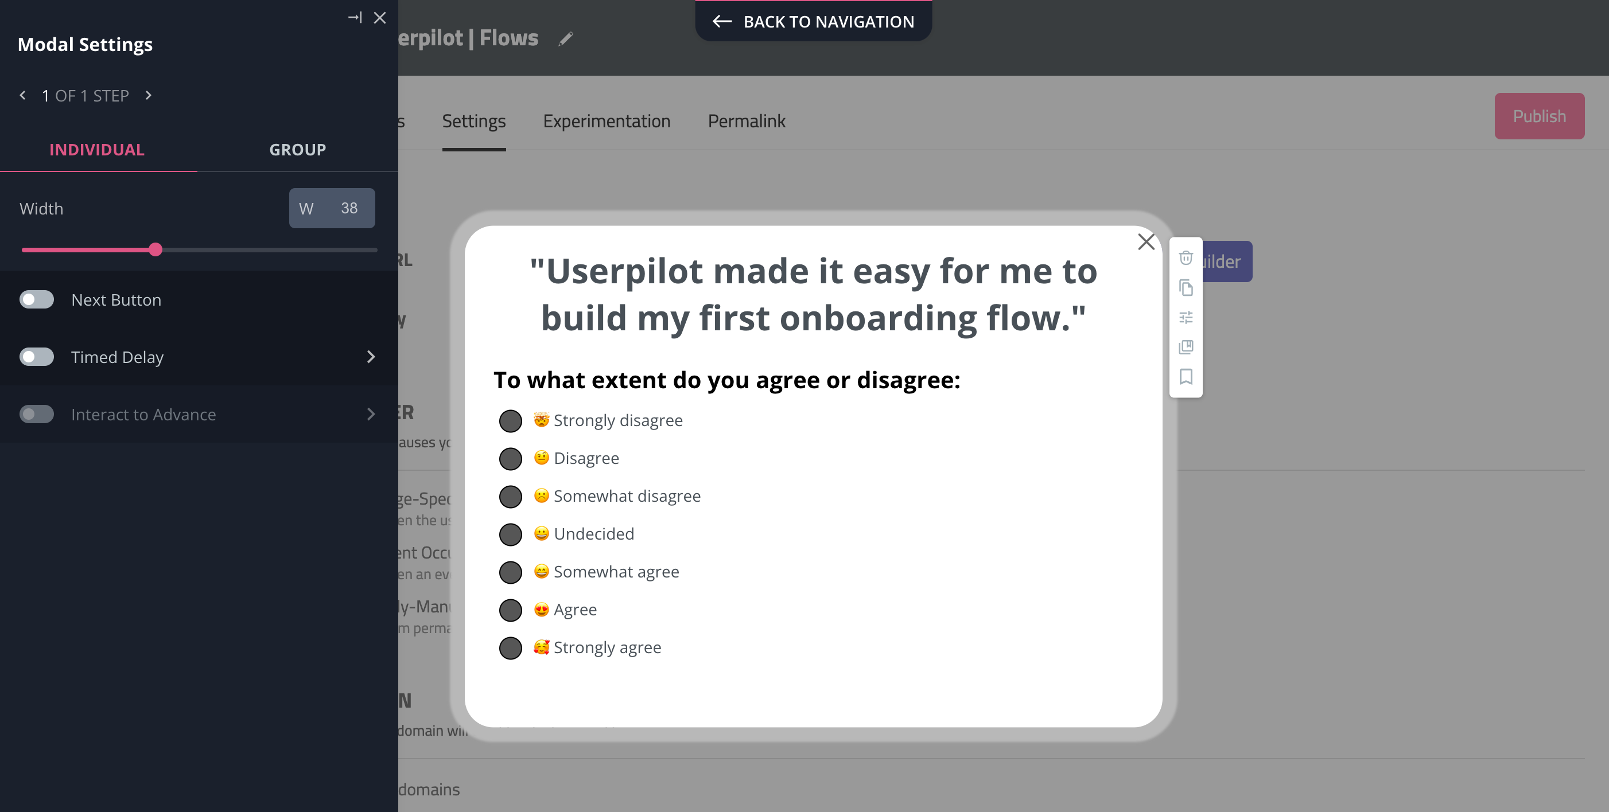Enable the Interact to Advance toggle
Screen dimensions: 1609x812
pos(36,413)
